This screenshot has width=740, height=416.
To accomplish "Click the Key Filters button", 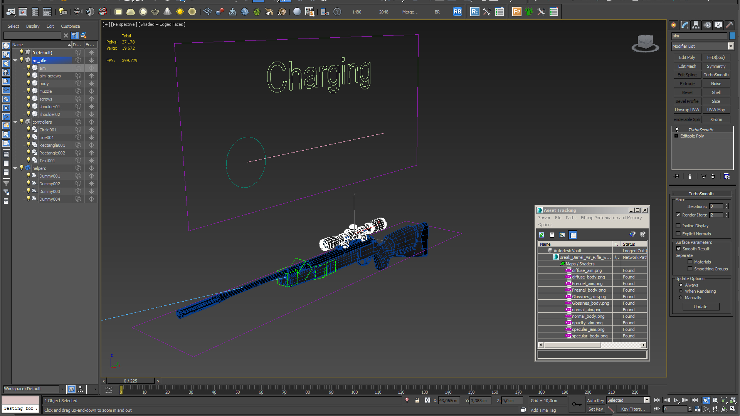I will pos(633,409).
